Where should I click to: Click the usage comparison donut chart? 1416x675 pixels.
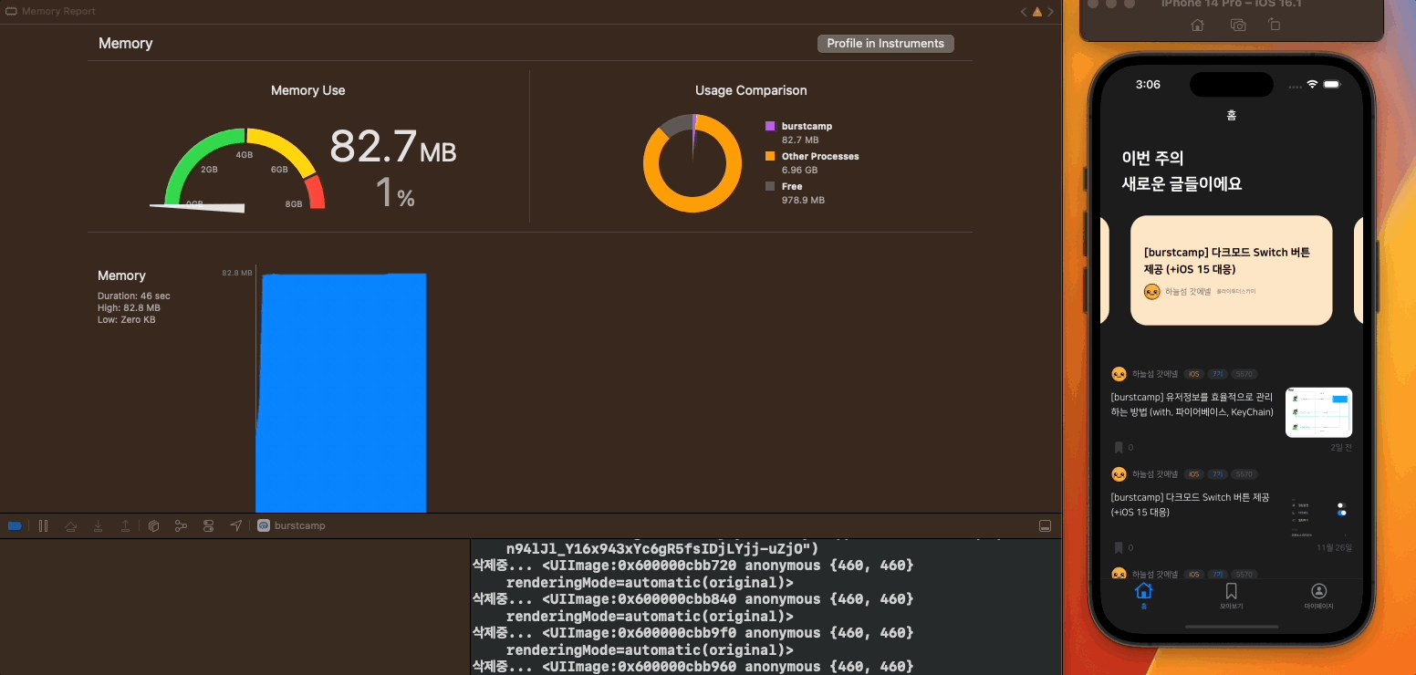tap(692, 163)
